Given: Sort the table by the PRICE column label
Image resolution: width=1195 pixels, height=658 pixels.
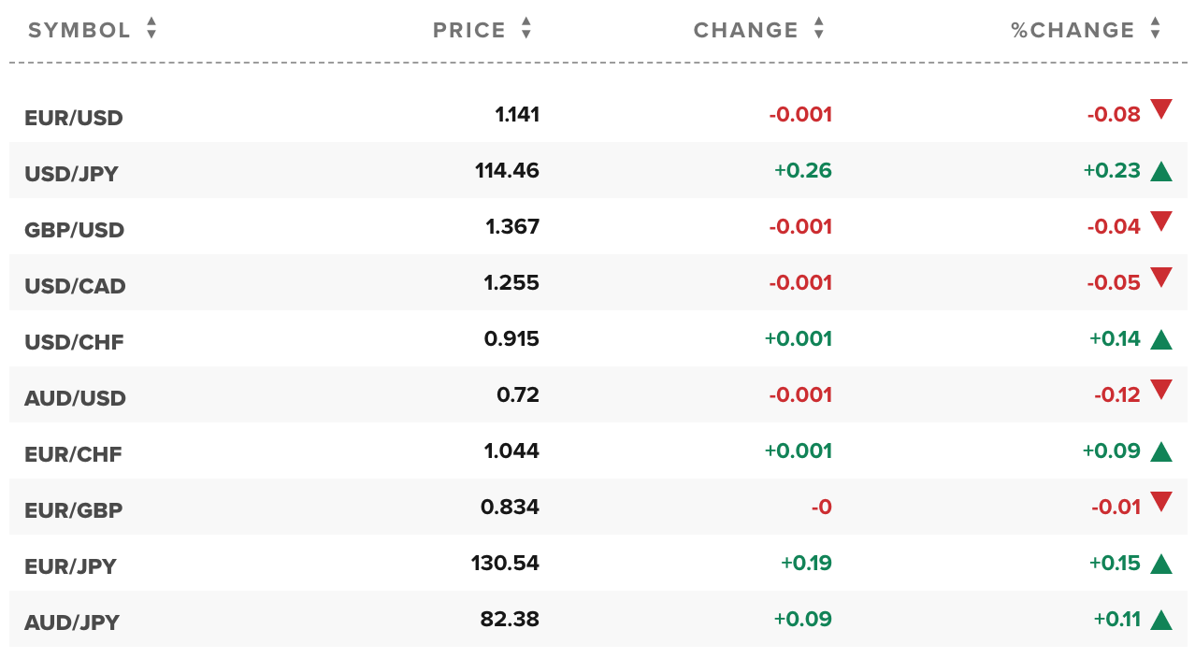Looking at the screenshot, I should click(x=469, y=30).
